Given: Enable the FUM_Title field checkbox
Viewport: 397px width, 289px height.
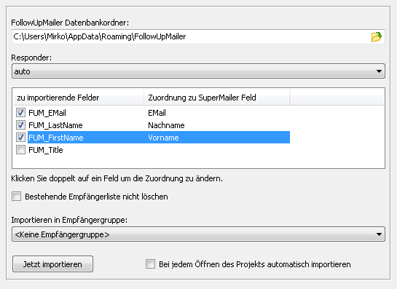Looking at the screenshot, I should (20, 149).
